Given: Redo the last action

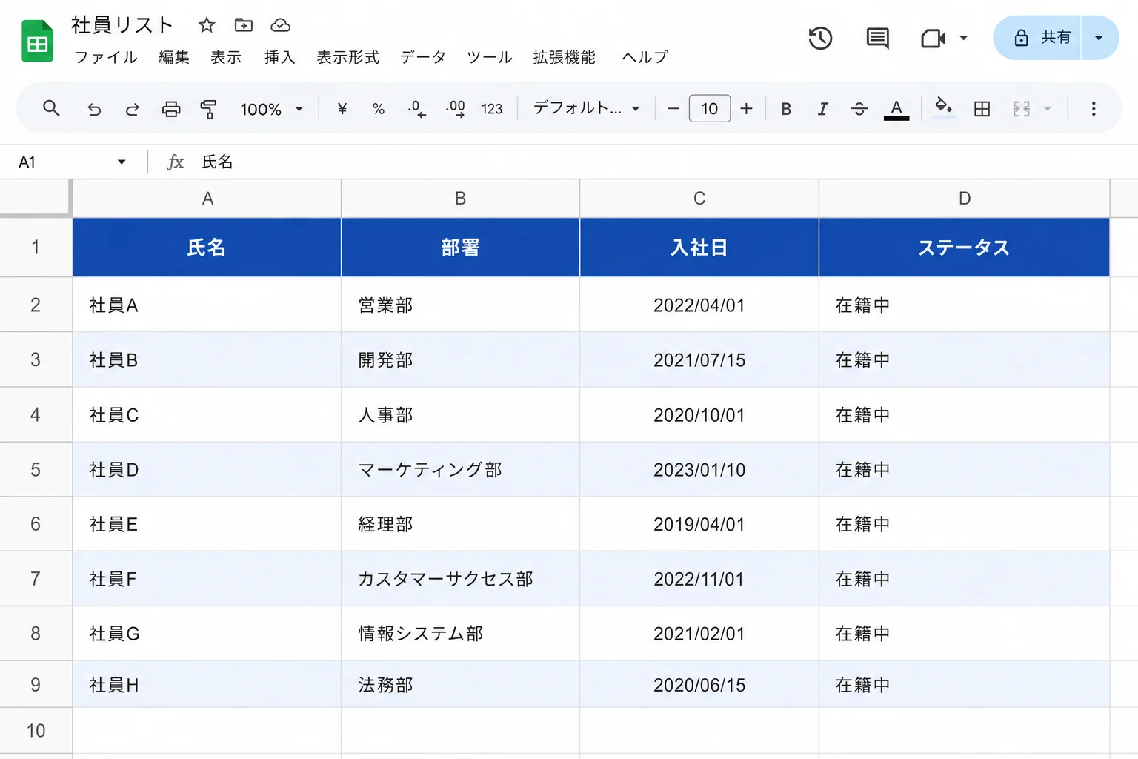Looking at the screenshot, I should pyautogui.click(x=133, y=110).
